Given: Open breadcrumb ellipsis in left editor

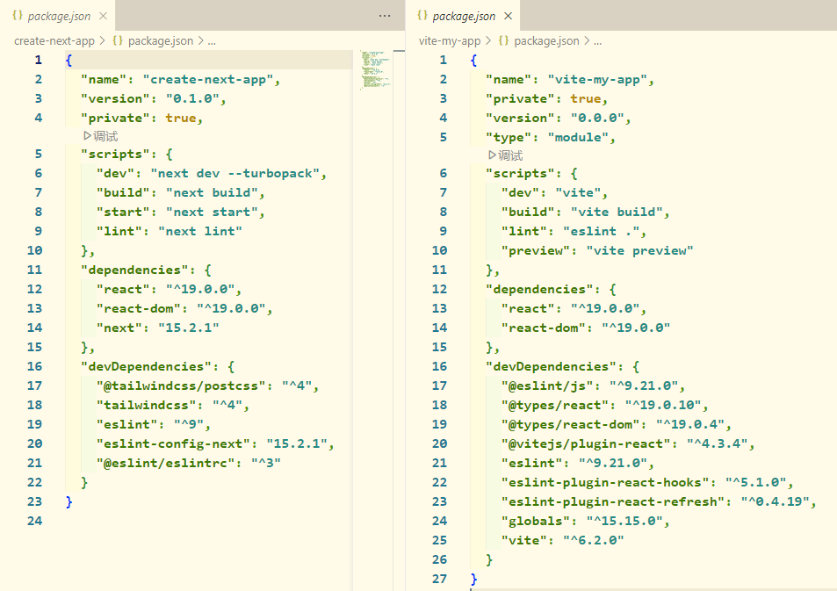Looking at the screenshot, I should click(212, 41).
